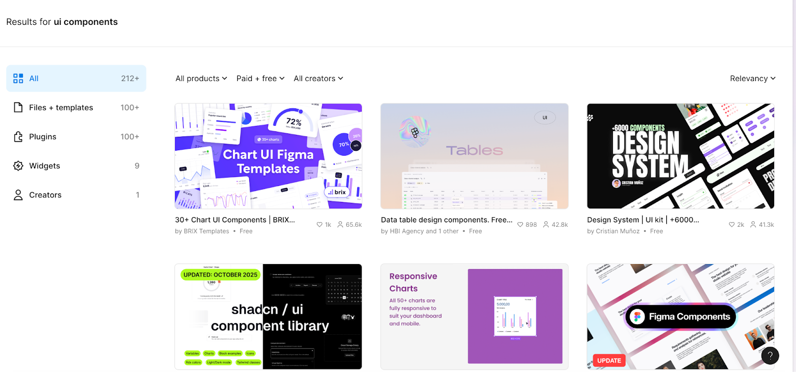This screenshot has width=796, height=372.
Task: Select the Plugins category
Action: (76, 137)
